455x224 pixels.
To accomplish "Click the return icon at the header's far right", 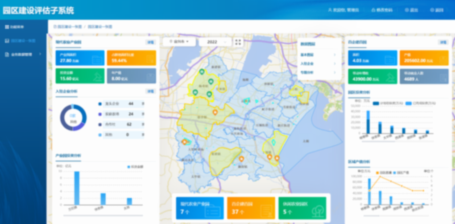I will pyautogui.click(x=432, y=10).
